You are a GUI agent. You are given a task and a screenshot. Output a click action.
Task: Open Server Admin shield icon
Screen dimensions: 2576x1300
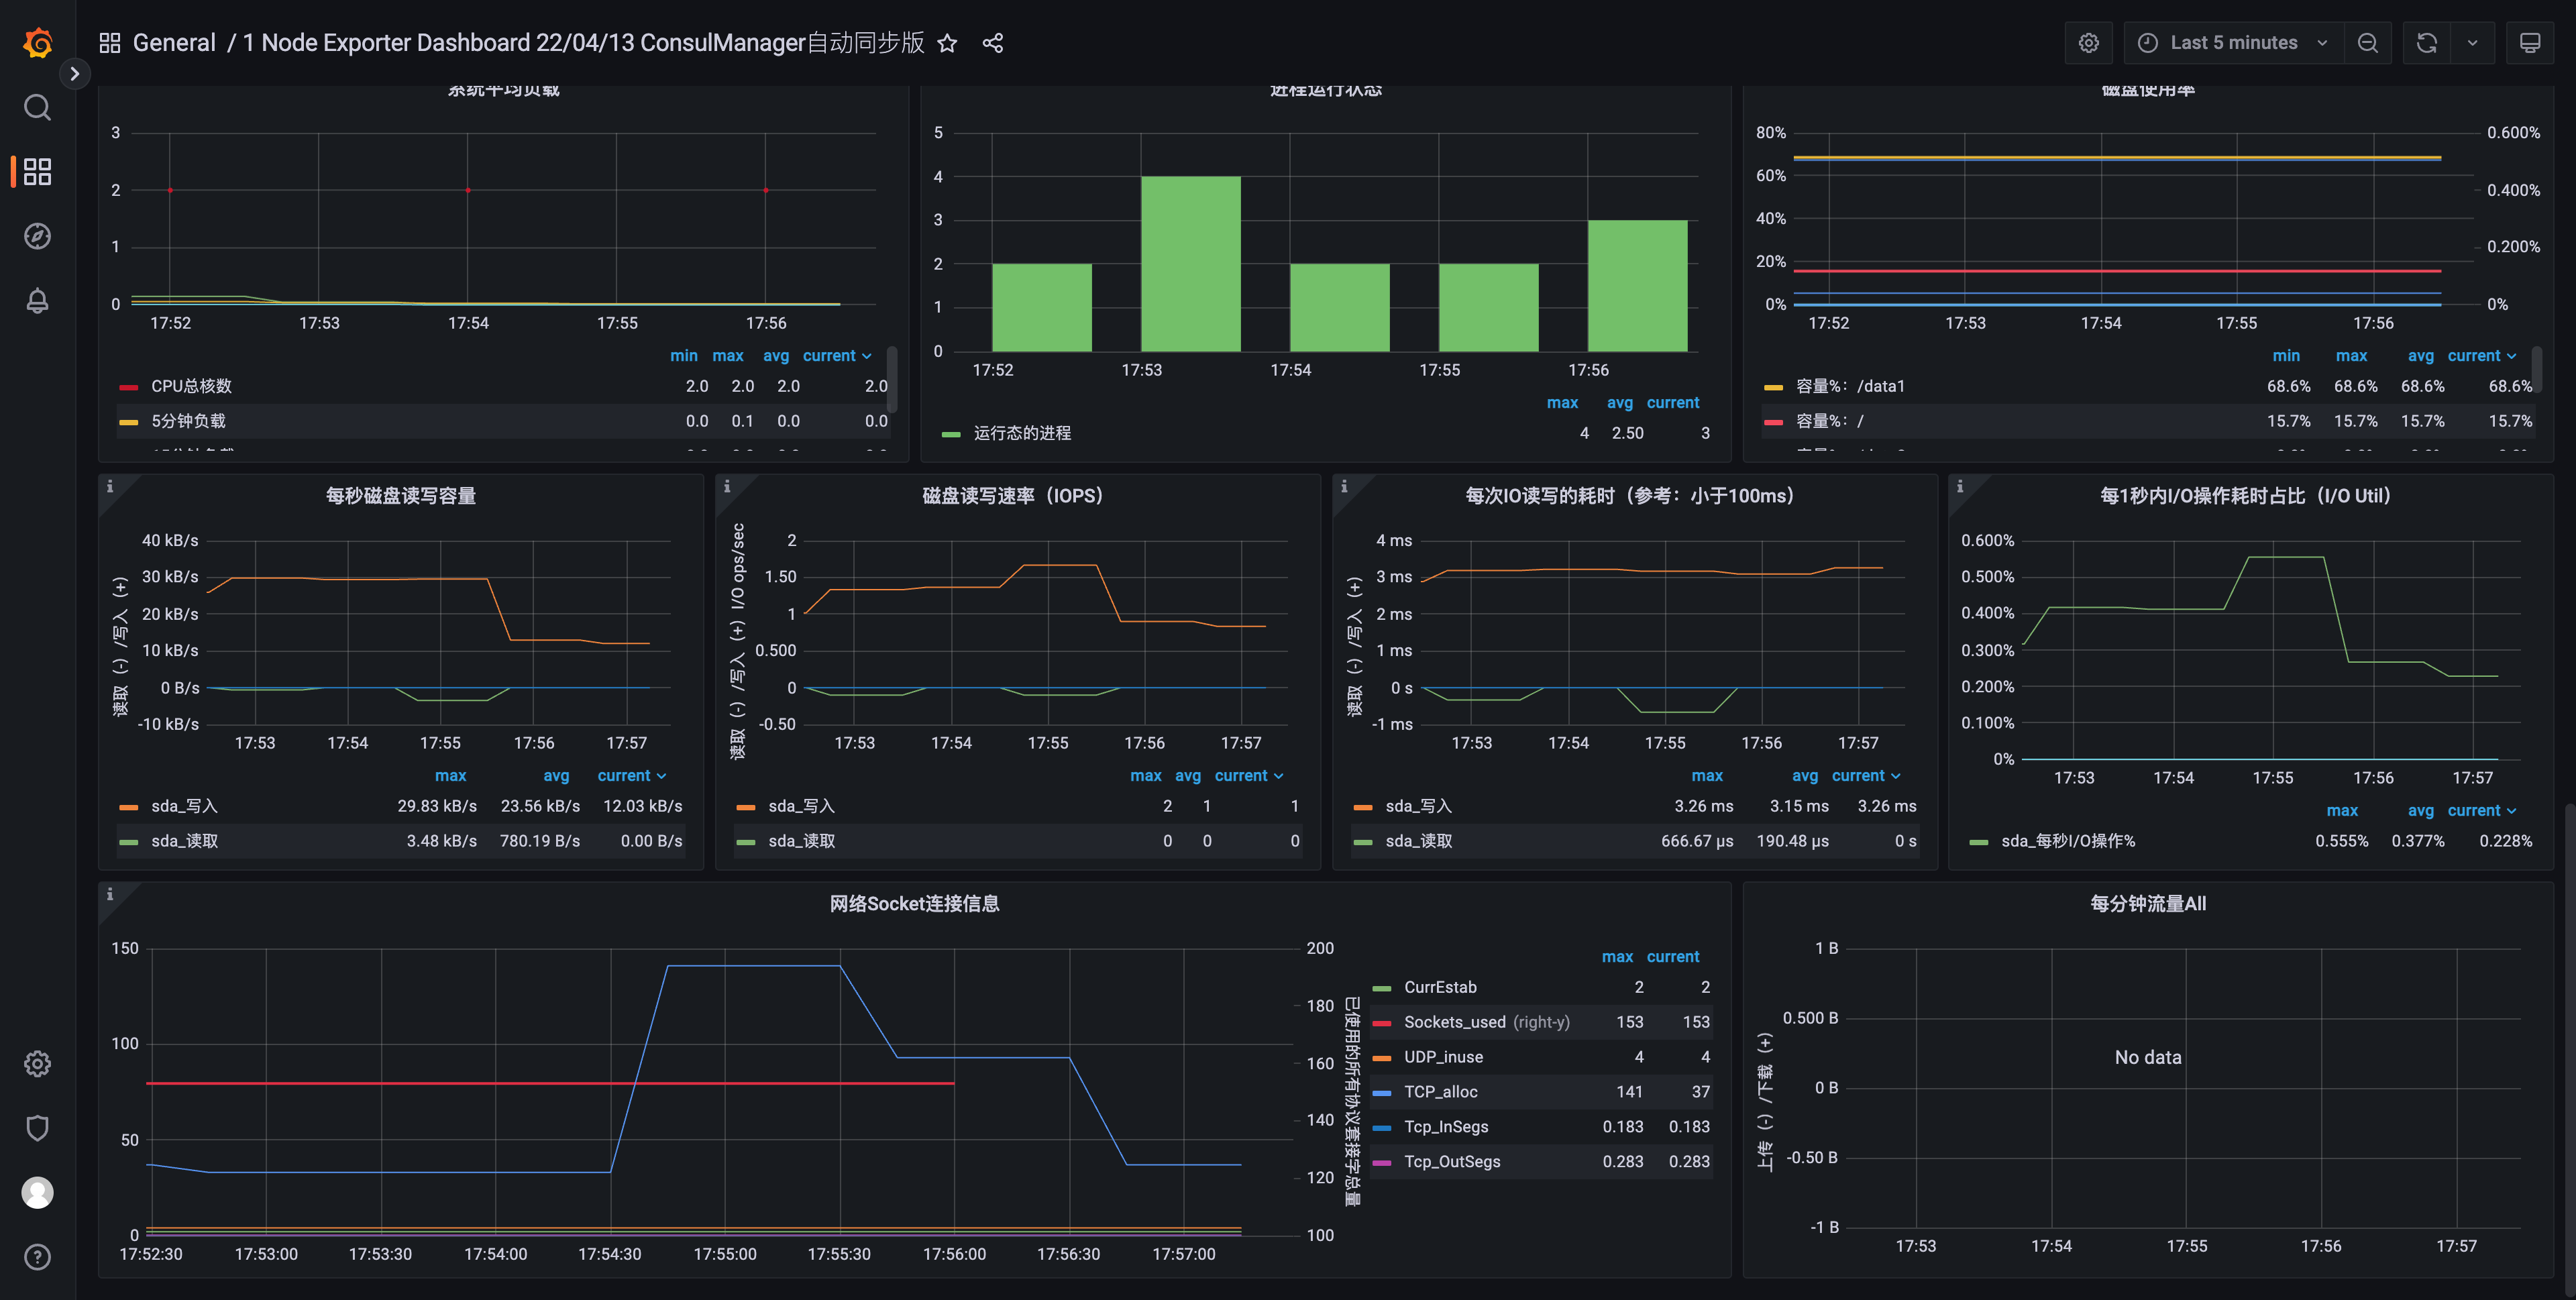click(x=37, y=1128)
